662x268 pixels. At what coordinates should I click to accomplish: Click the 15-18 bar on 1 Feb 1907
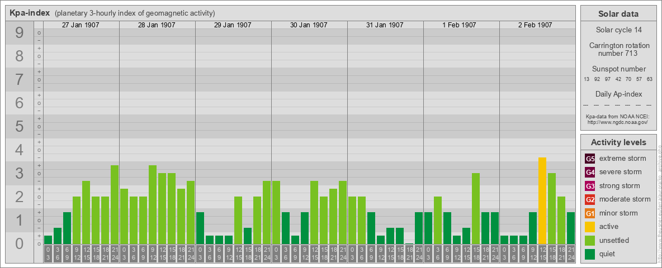coord(476,208)
